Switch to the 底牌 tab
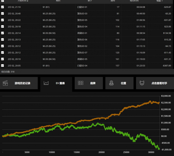The height and width of the screenshot is (156, 174). 93,83
